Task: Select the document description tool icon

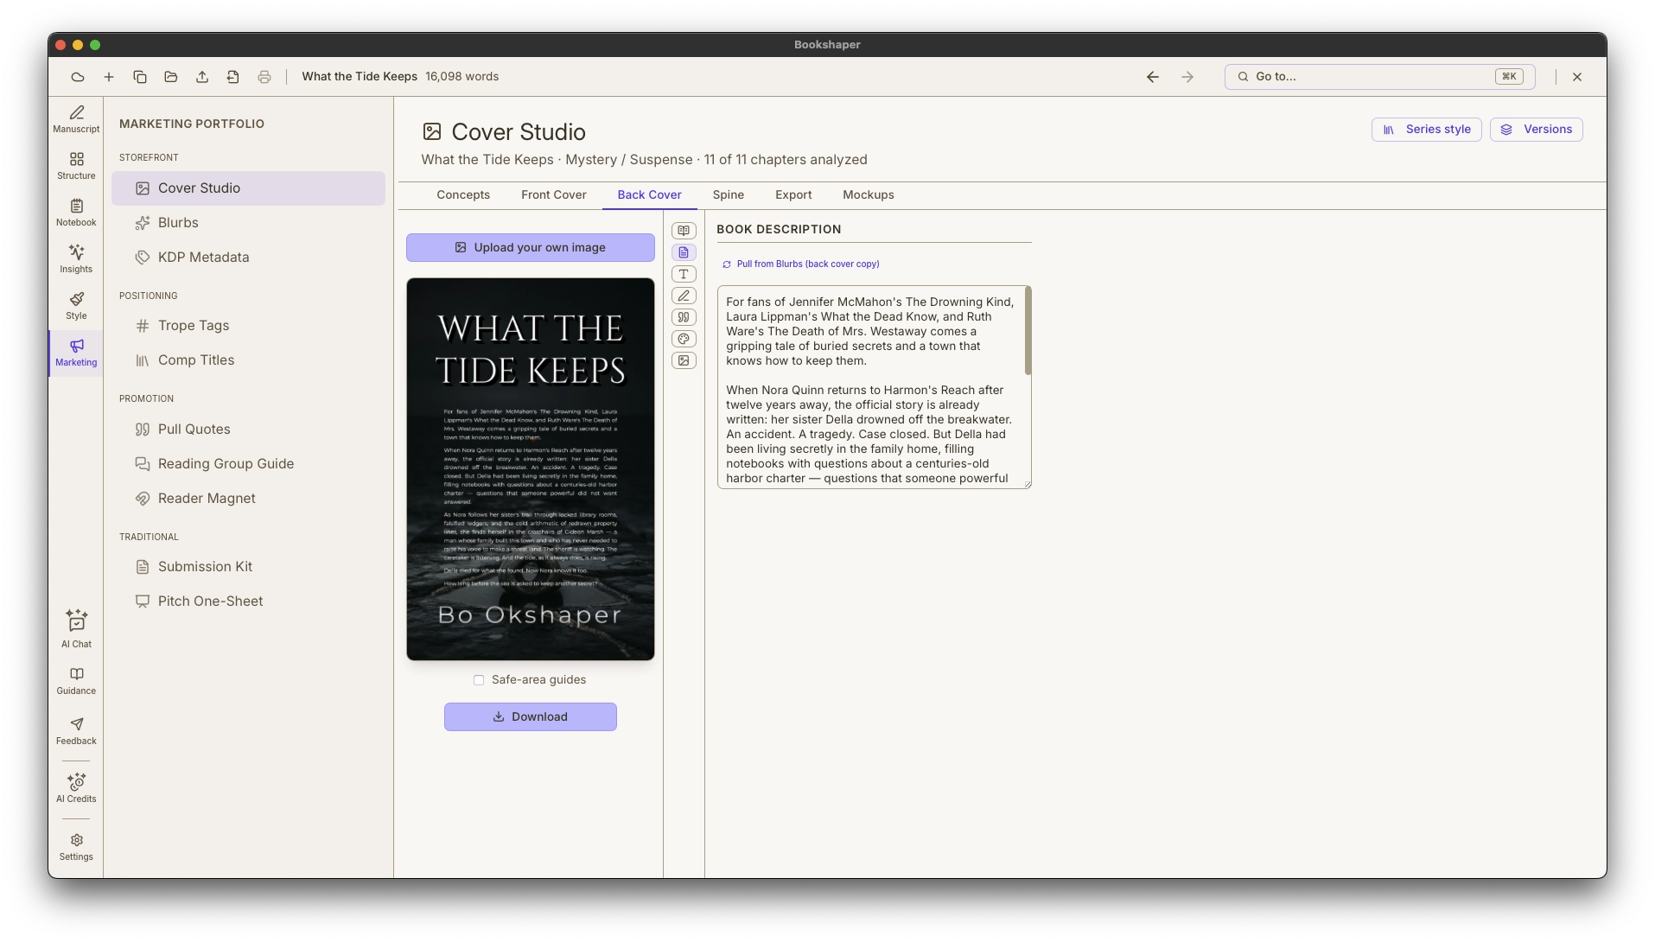Action: 684,252
